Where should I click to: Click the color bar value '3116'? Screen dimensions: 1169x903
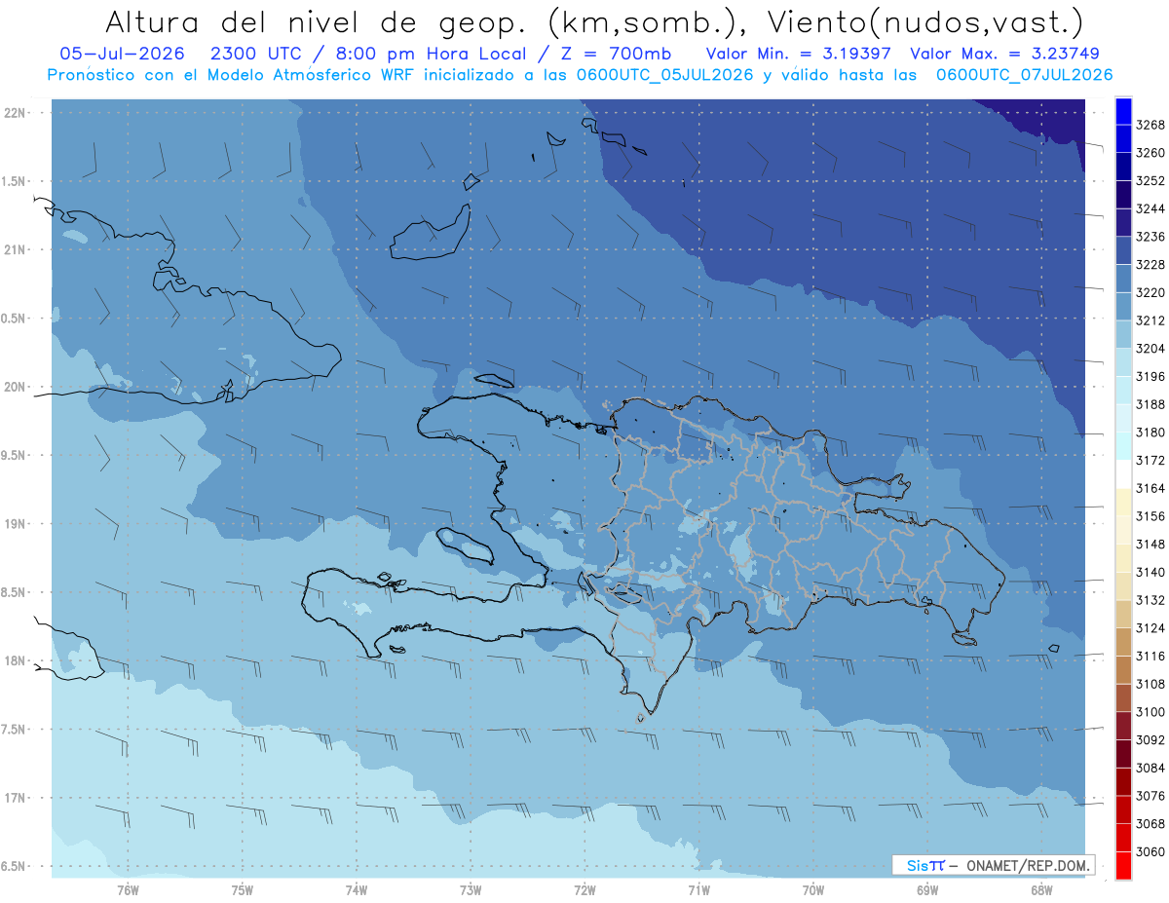(1150, 657)
